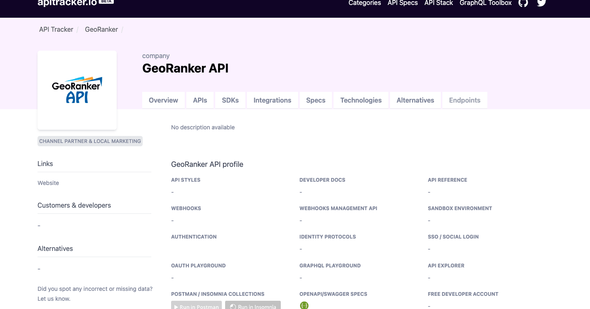Click the Run in Insomnia button
590x309 pixels.
[253, 305]
